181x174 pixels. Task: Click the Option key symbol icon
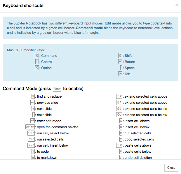(37, 68)
